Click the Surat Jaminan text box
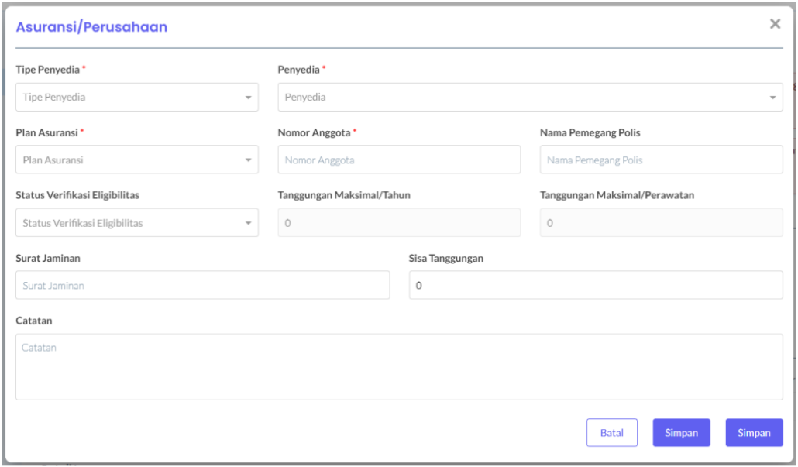Screen dimensions: 798x467 [x=202, y=286]
